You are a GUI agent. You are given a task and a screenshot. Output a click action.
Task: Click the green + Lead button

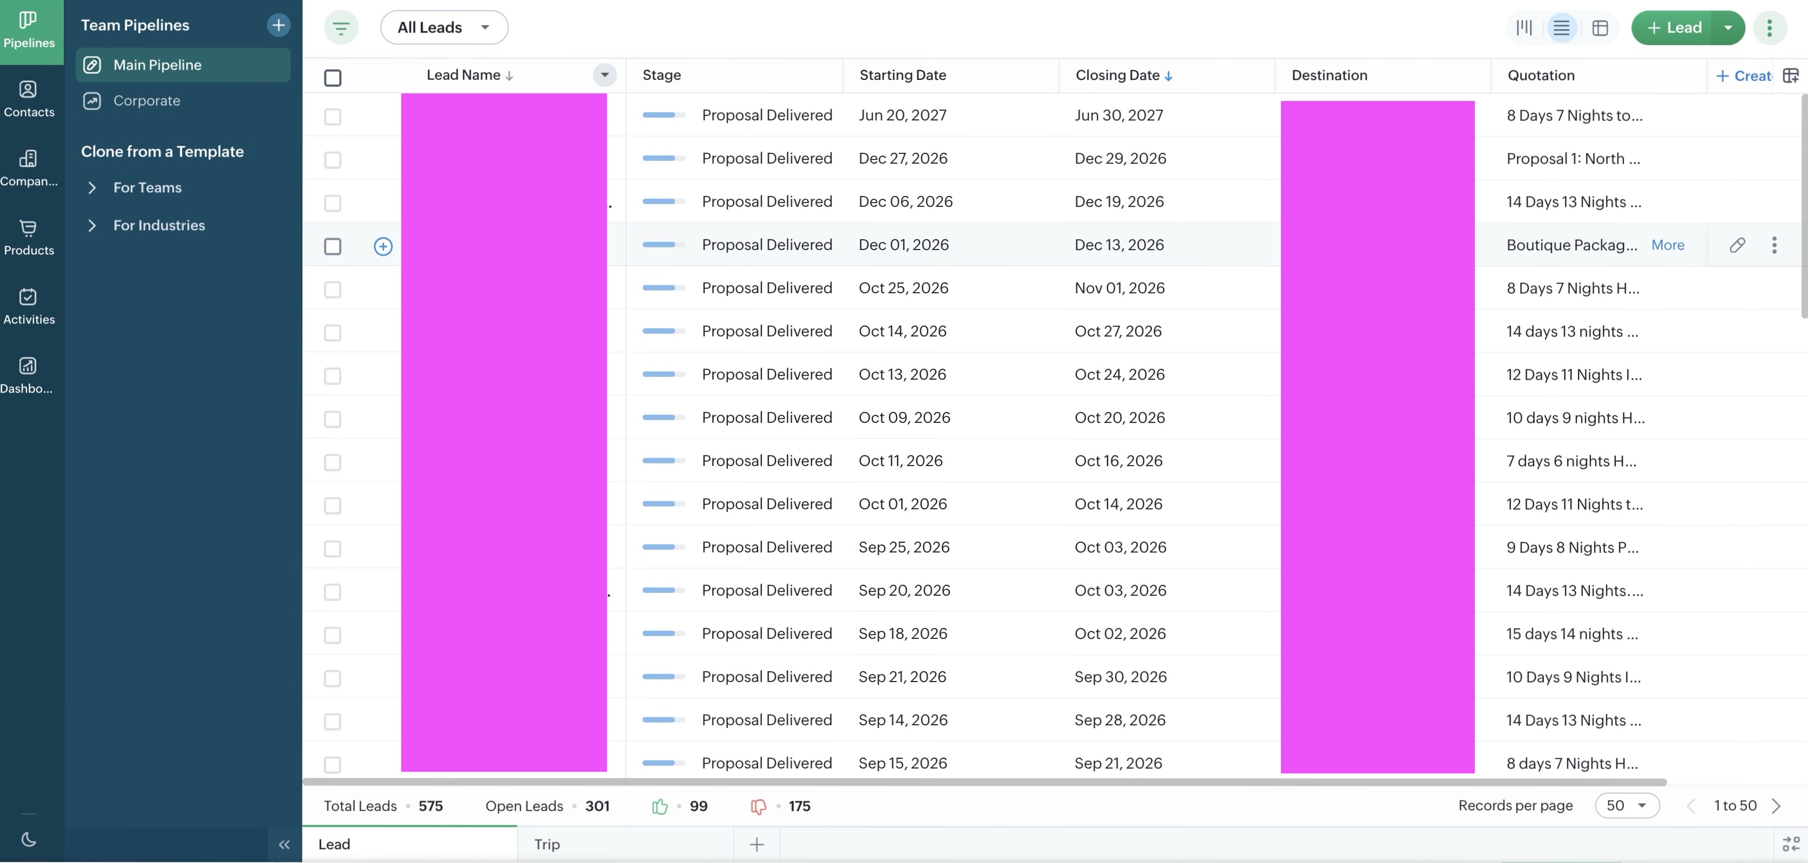click(1673, 28)
